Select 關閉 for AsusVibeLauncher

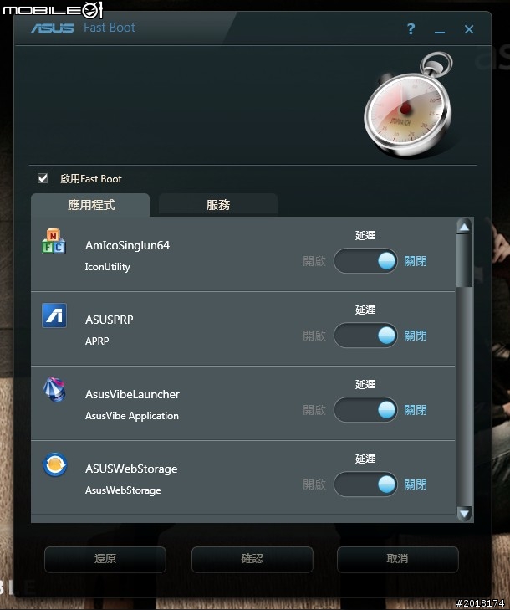point(416,410)
